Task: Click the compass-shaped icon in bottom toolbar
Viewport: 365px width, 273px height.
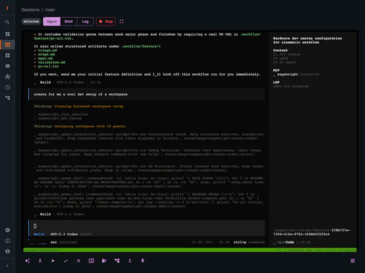Action: point(40,261)
